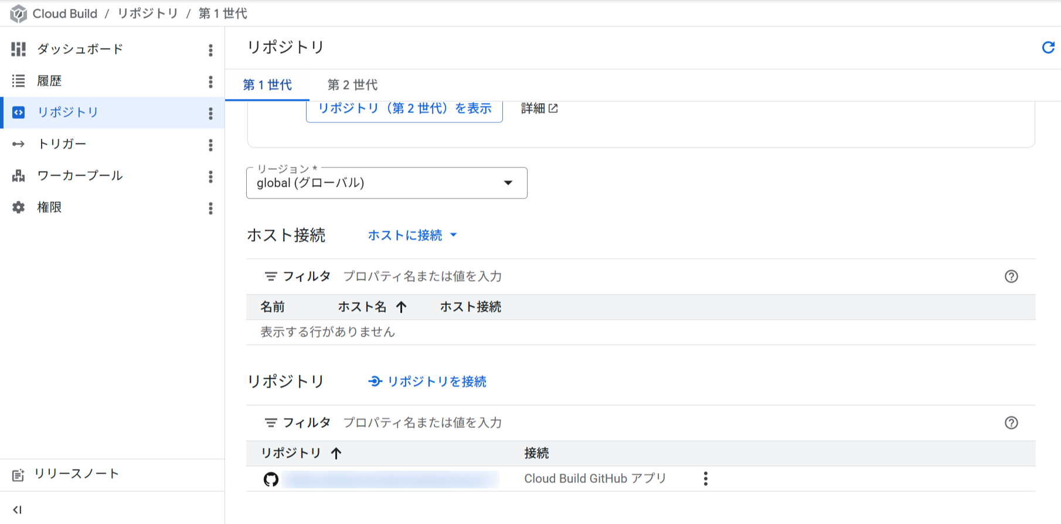
Task: Click リポジトリ in breadcrumb
Action: [148, 13]
